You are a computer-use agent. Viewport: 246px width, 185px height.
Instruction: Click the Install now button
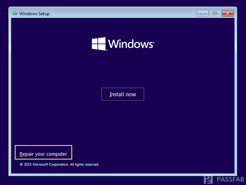click(x=123, y=94)
